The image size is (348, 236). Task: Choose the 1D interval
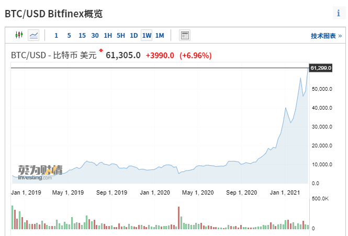[x=134, y=35]
